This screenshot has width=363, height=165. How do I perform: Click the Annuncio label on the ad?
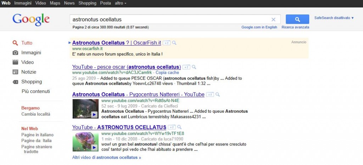[298, 42]
